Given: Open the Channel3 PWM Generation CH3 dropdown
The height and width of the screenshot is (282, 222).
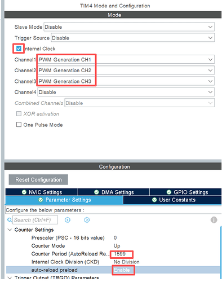Looking at the screenshot, I should (x=126, y=81).
